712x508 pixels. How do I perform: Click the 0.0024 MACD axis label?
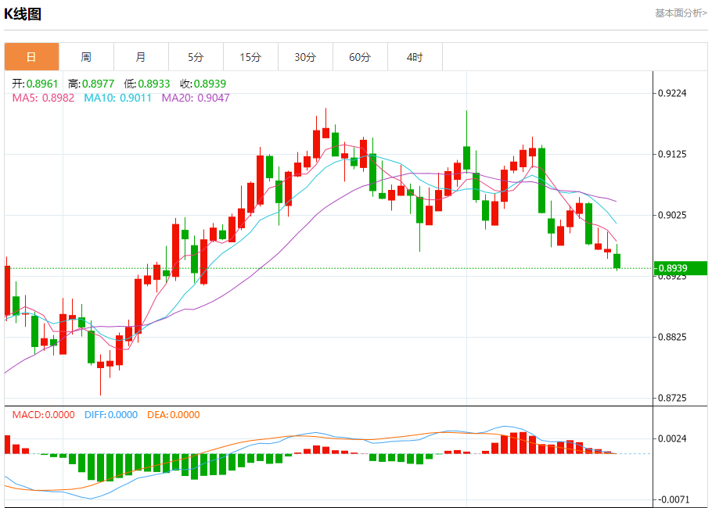click(673, 438)
